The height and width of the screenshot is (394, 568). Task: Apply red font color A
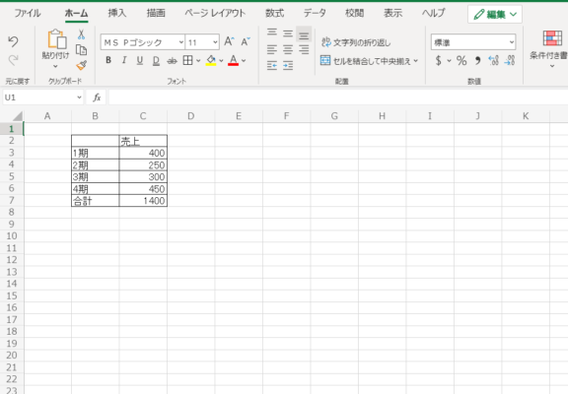(234, 60)
